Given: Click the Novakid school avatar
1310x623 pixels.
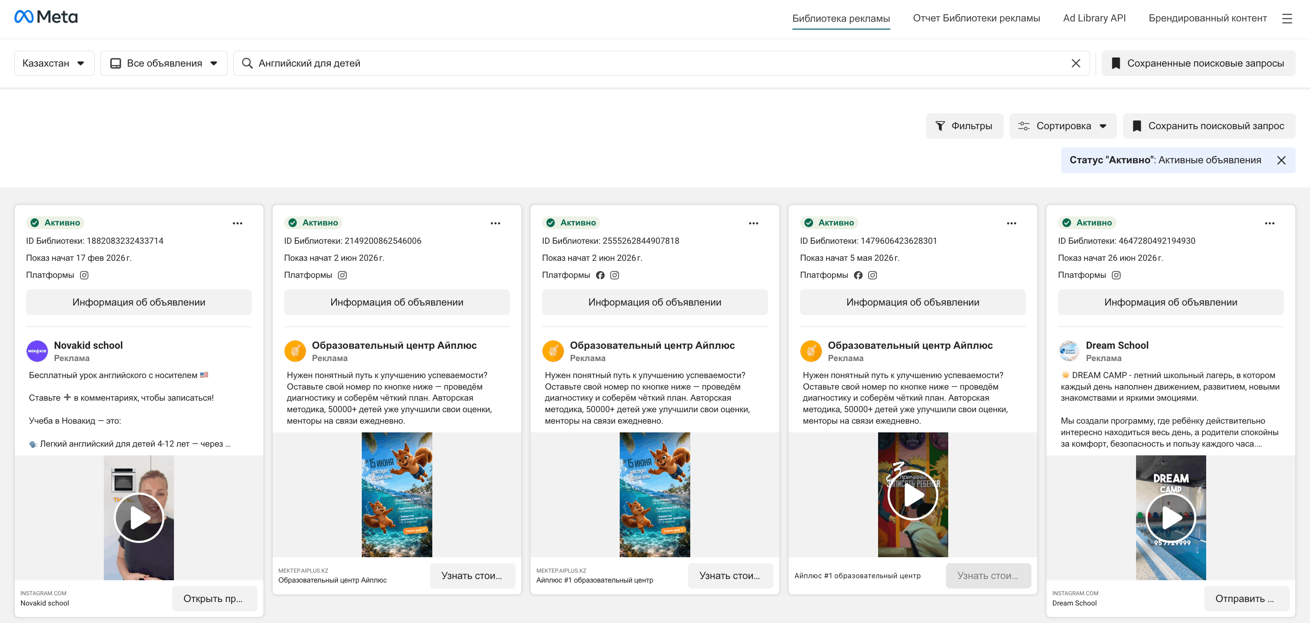Looking at the screenshot, I should point(37,351).
